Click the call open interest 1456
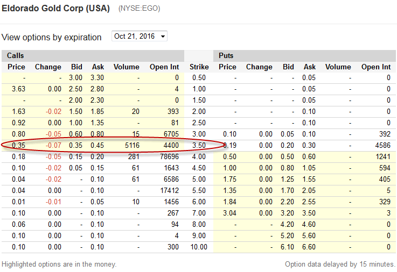Image resolution: width=397 pixels, height=272 pixels. click(171, 202)
